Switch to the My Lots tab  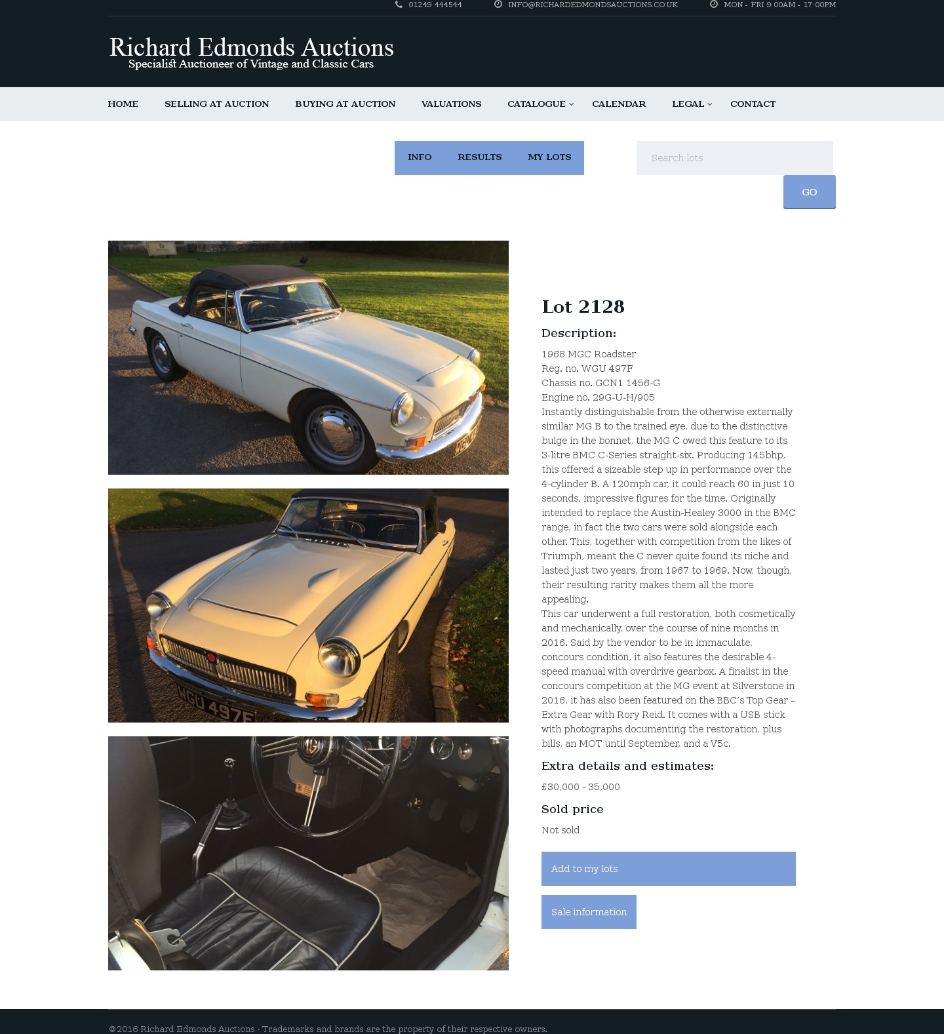click(x=549, y=157)
